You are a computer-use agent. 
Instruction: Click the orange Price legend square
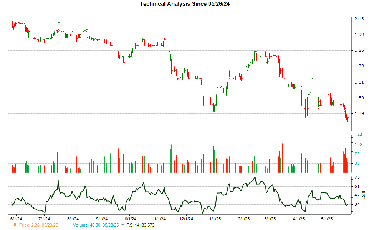click(15, 225)
